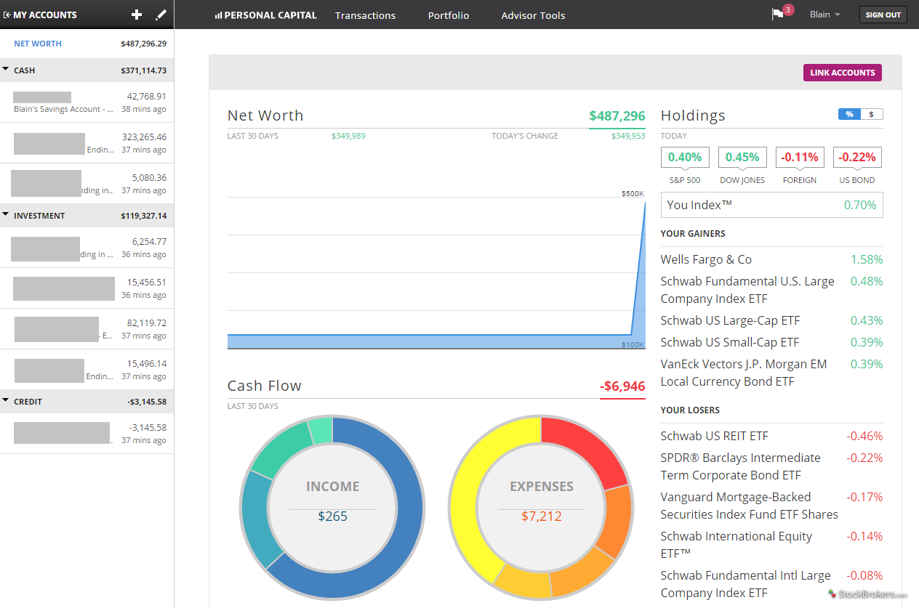
Task: Select the investment account with 6,254.77
Action: pyautogui.click(x=87, y=248)
